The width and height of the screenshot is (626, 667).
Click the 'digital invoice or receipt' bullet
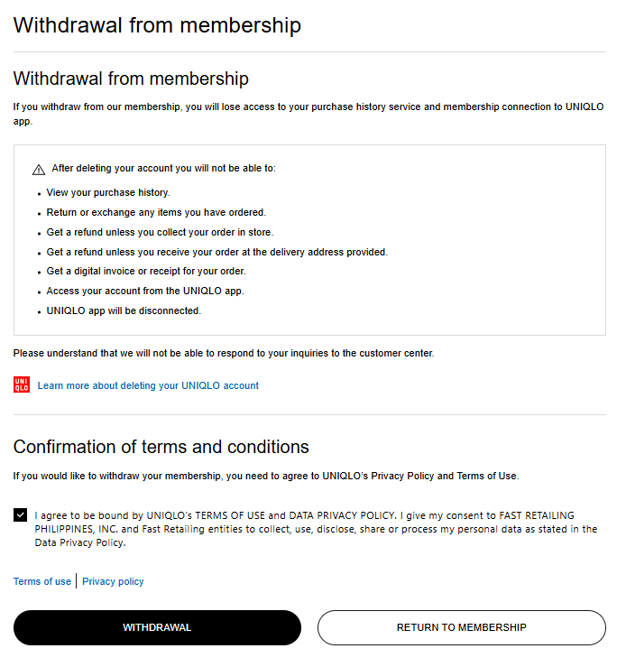(x=146, y=272)
